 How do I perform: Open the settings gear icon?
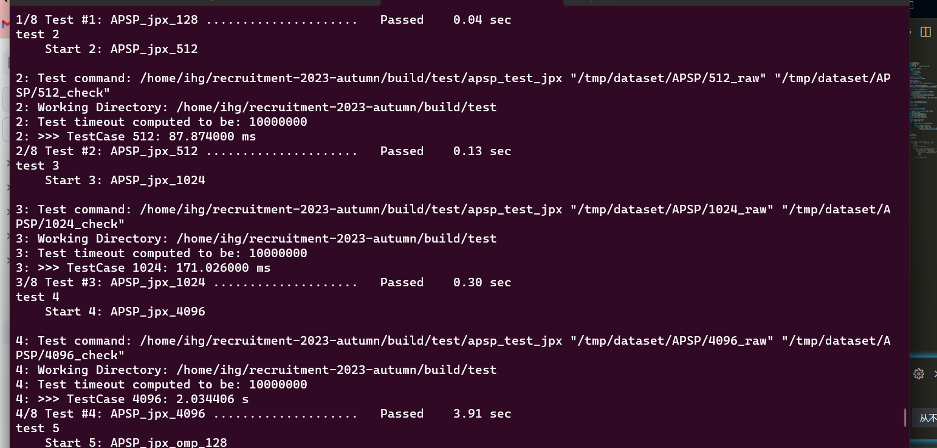[x=919, y=374]
